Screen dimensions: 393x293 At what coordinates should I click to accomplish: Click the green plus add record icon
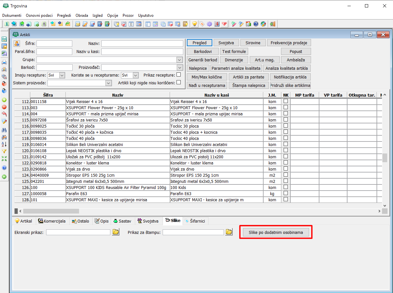pos(4,100)
